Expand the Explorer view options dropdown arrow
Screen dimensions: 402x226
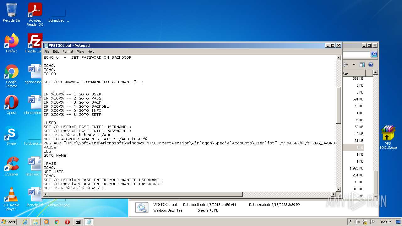(354, 65)
